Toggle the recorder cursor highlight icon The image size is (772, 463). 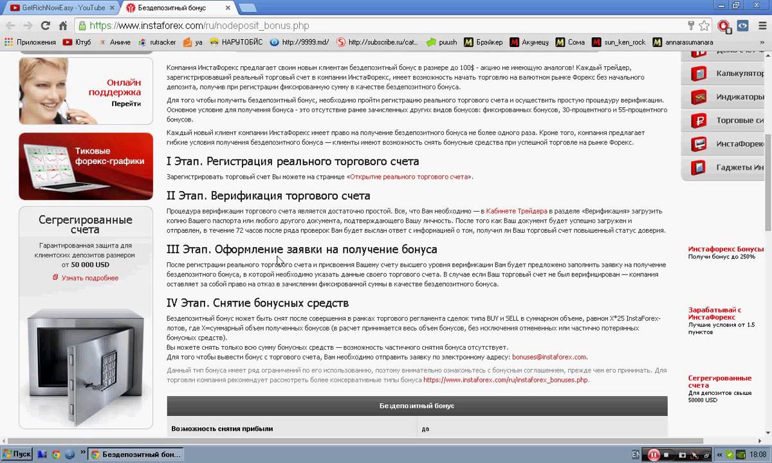694,455
